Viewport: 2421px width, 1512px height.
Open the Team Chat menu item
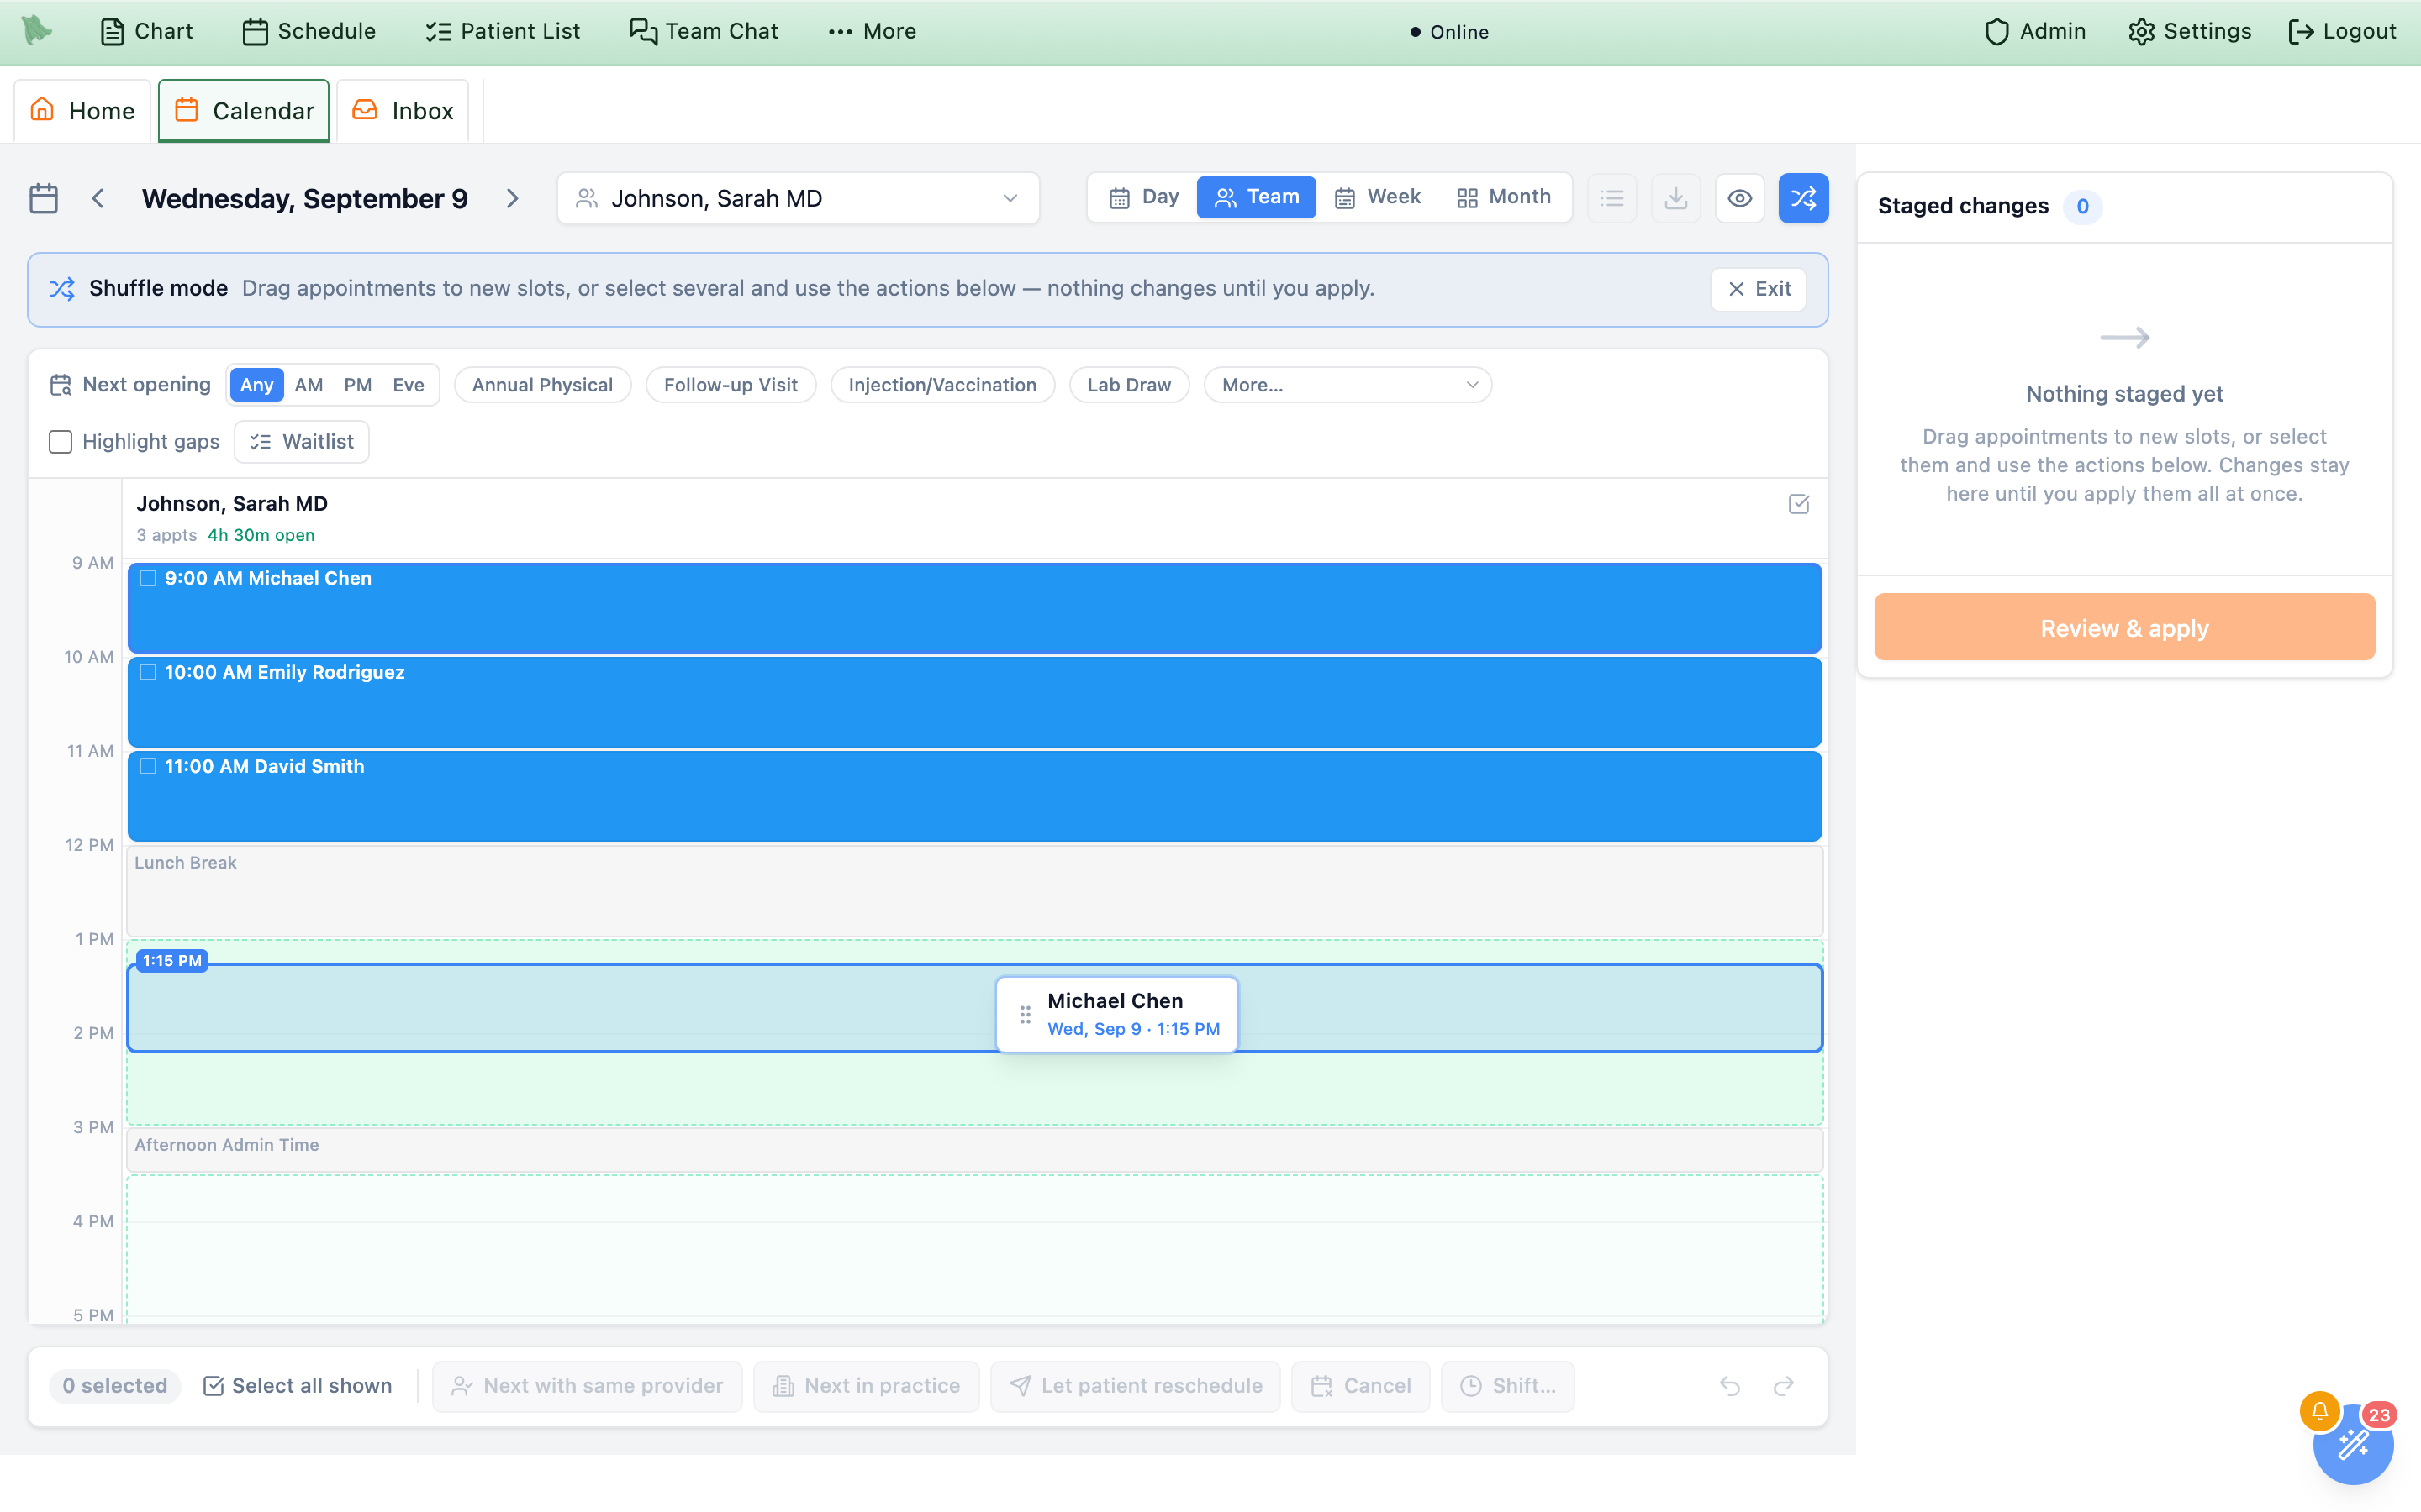click(704, 31)
